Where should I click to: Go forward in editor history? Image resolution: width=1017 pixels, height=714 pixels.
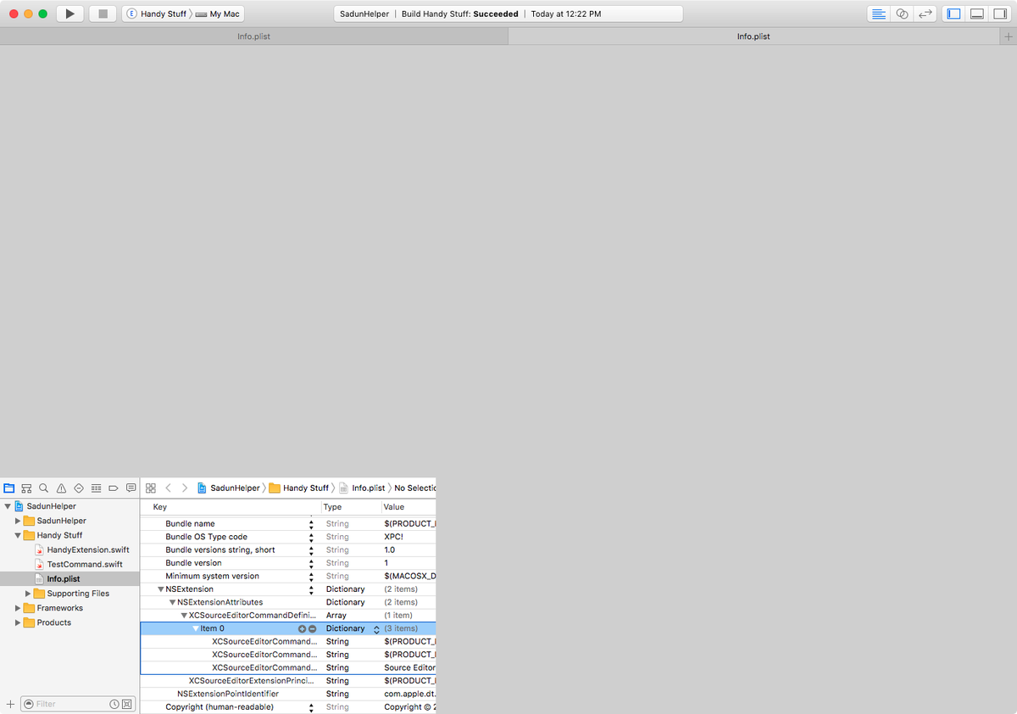tap(185, 488)
